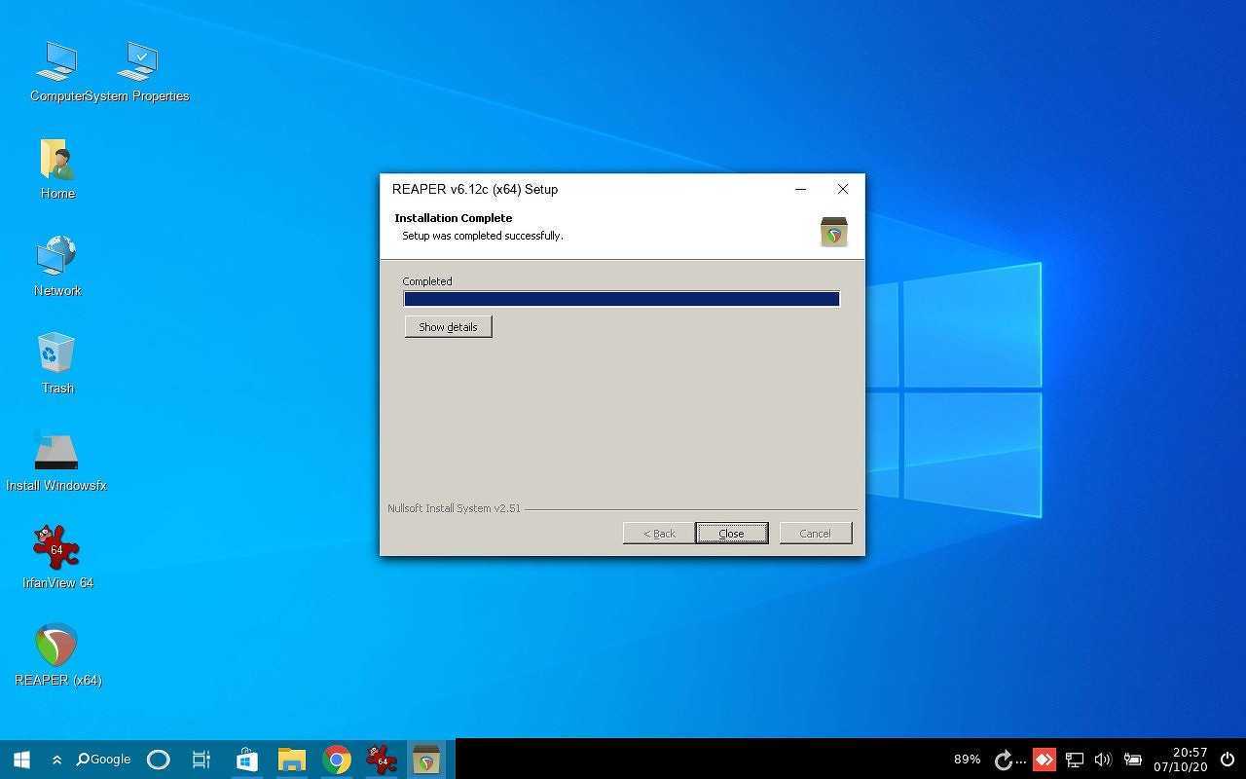Click the Windows Start button
Viewport: 1246px width, 779px height.
(21, 760)
